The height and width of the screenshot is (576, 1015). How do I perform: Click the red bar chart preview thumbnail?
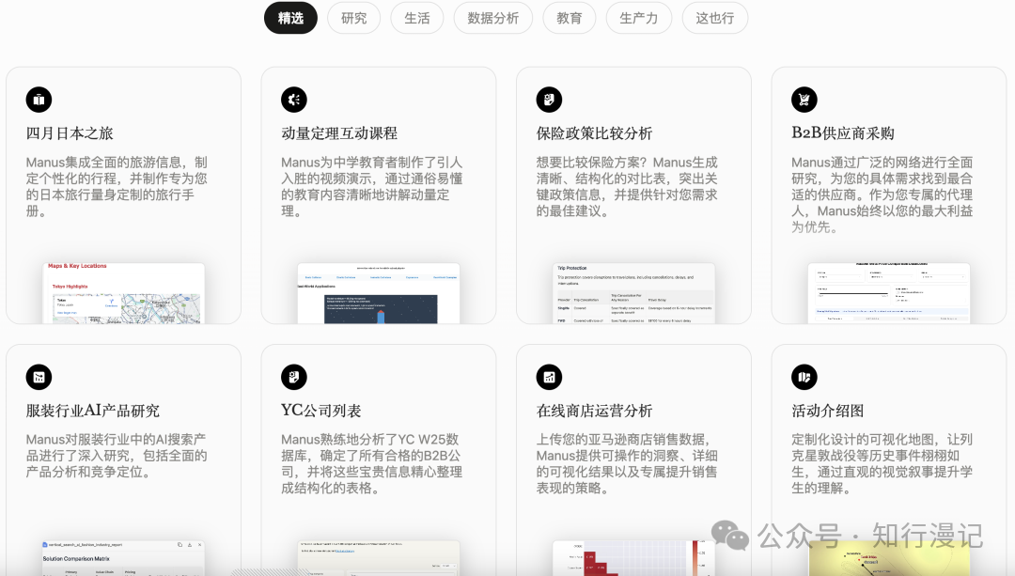tap(633, 558)
